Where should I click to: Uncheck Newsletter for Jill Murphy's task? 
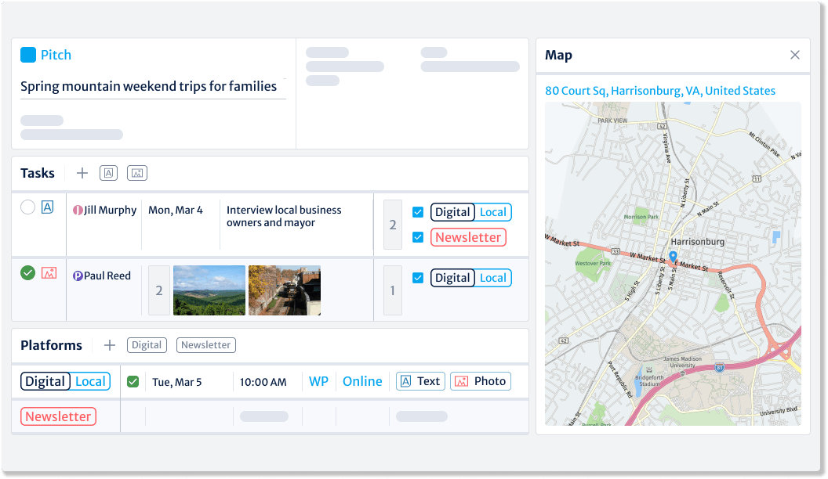(x=418, y=237)
